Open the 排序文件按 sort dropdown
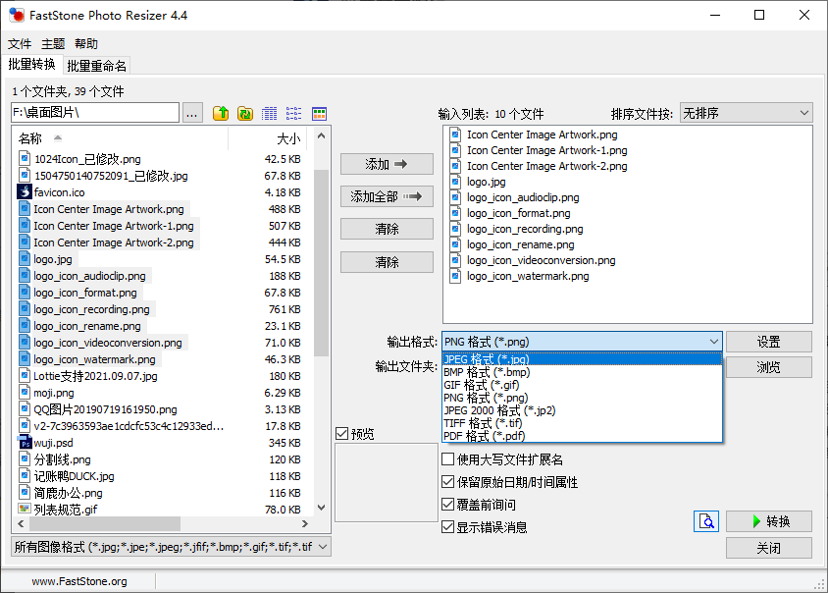828x593 pixels. (x=746, y=114)
